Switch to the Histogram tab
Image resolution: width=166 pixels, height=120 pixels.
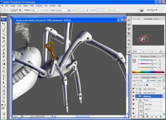tap(148, 19)
